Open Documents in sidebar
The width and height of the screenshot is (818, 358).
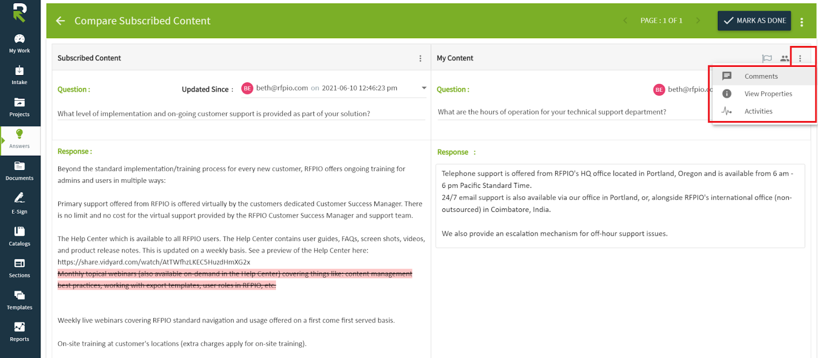(x=19, y=172)
